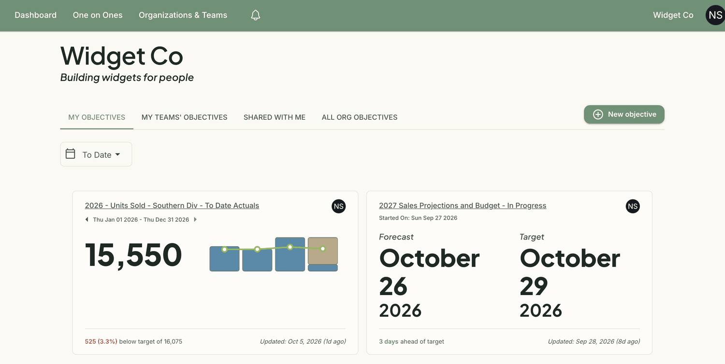
Task: Click the tallest blue bar in Units Sold chart
Action: point(290,254)
